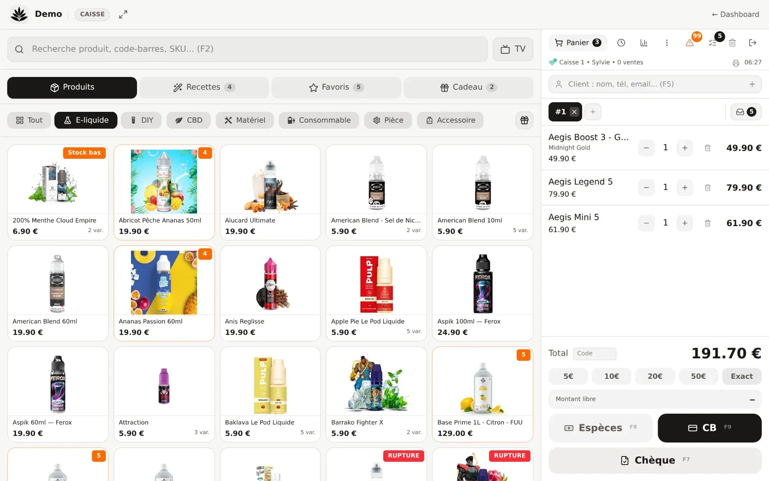The height and width of the screenshot is (481, 769).
Task: Pay with the CB button
Action: tap(709, 428)
